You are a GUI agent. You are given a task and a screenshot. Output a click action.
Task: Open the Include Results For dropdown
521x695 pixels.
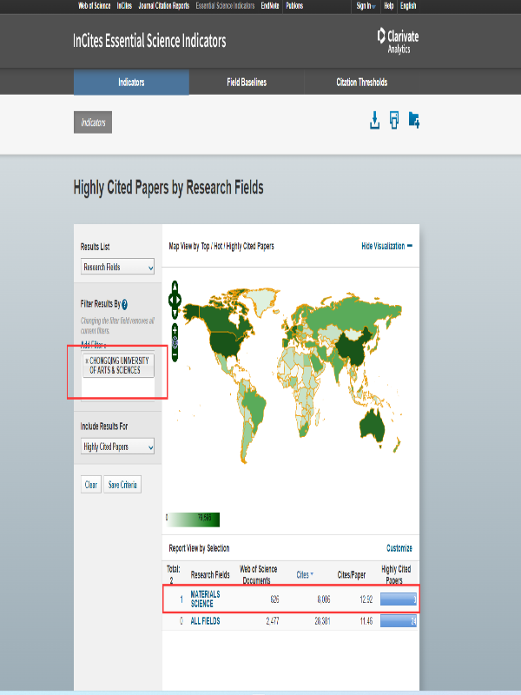pyautogui.click(x=118, y=447)
